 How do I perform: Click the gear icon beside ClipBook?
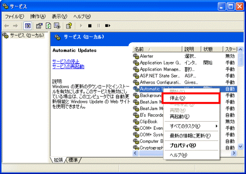coord(136,122)
